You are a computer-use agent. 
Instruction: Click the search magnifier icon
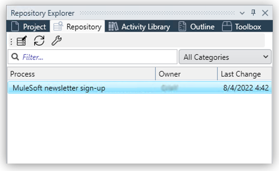(x=15, y=57)
